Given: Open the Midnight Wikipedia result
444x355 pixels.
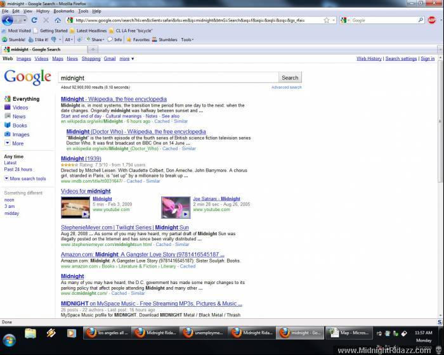Looking at the screenshot, I should pos(114,99).
